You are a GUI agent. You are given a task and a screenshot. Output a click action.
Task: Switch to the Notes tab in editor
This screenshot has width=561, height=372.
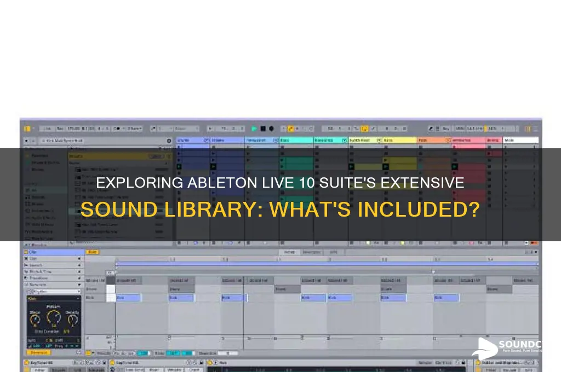point(289,252)
